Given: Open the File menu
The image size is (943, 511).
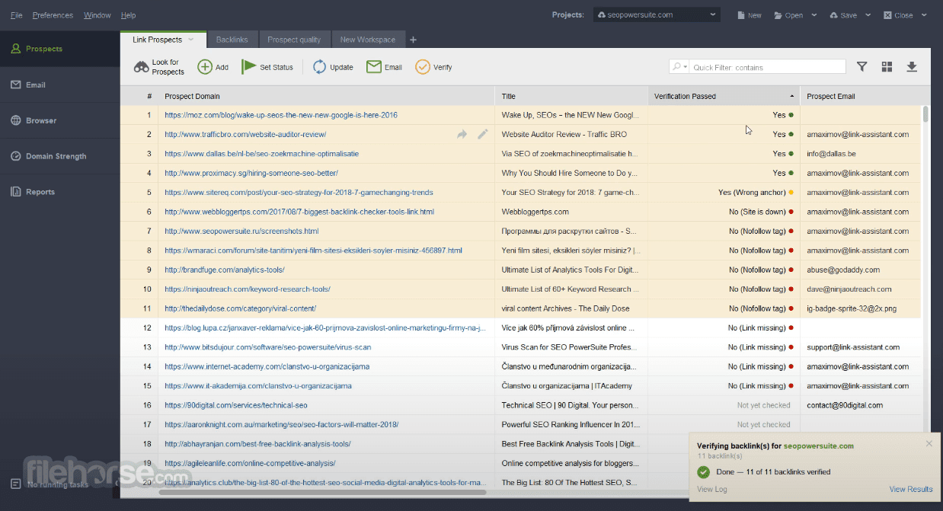Looking at the screenshot, I should [x=16, y=15].
